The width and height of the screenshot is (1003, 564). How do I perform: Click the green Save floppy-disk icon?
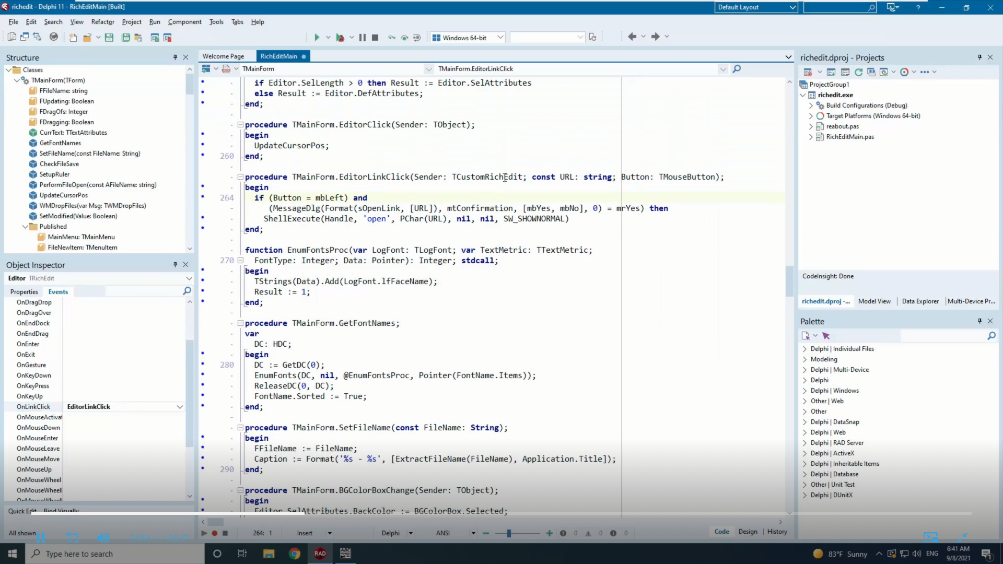pos(109,37)
